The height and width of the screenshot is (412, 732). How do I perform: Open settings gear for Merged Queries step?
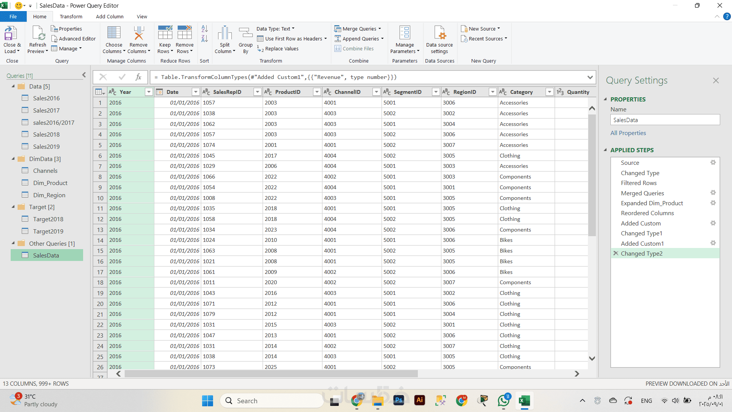(713, 193)
